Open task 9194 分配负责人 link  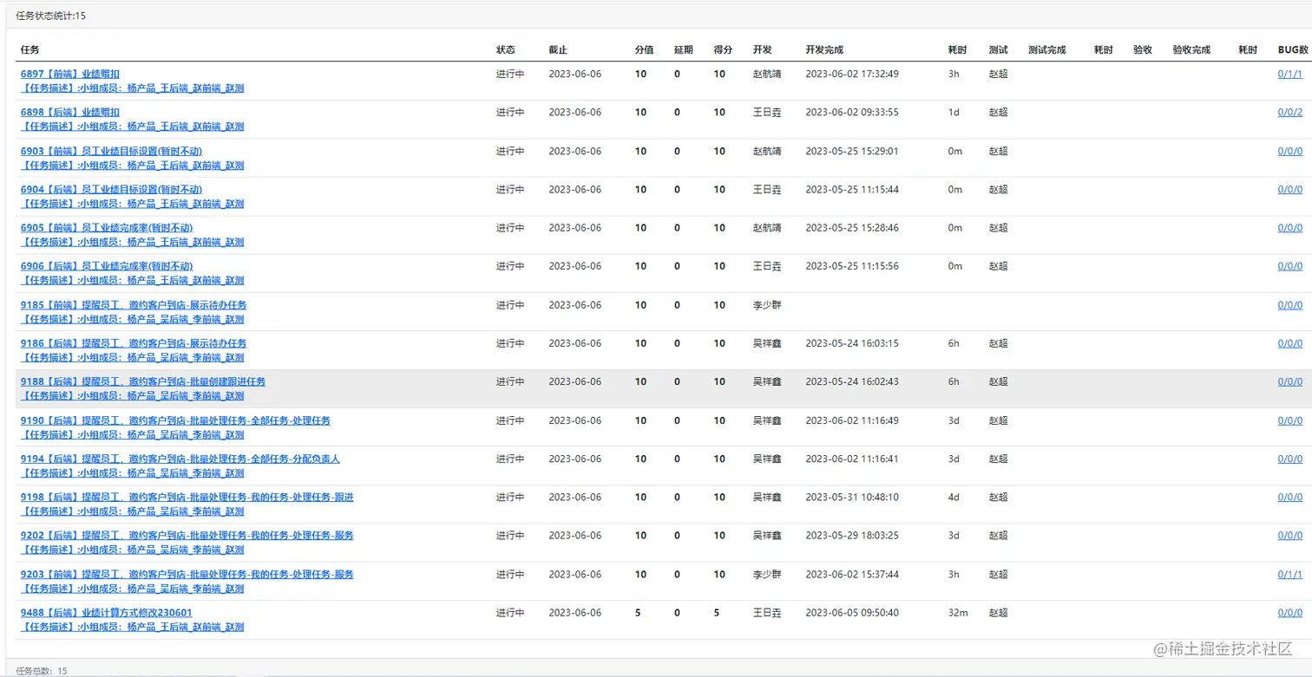[x=180, y=459]
